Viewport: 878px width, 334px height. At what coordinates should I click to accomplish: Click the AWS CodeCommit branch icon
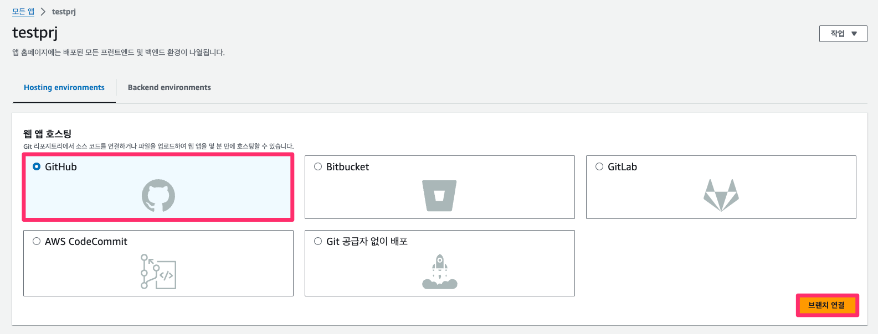(x=158, y=272)
